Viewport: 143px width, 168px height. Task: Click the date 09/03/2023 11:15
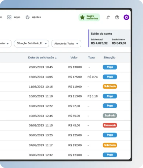coord(41,125)
